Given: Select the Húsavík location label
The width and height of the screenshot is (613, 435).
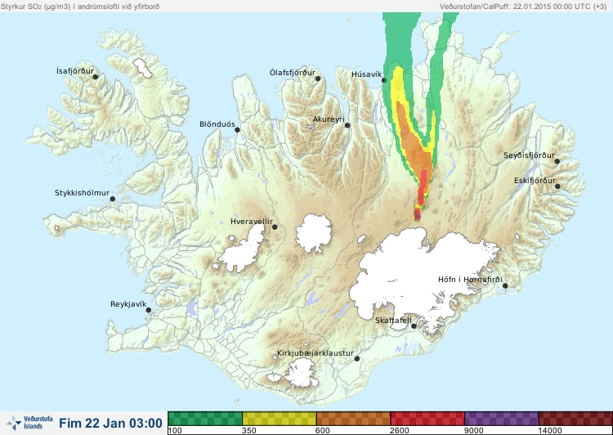Looking at the screenshot, I should (x=367, y=74).
